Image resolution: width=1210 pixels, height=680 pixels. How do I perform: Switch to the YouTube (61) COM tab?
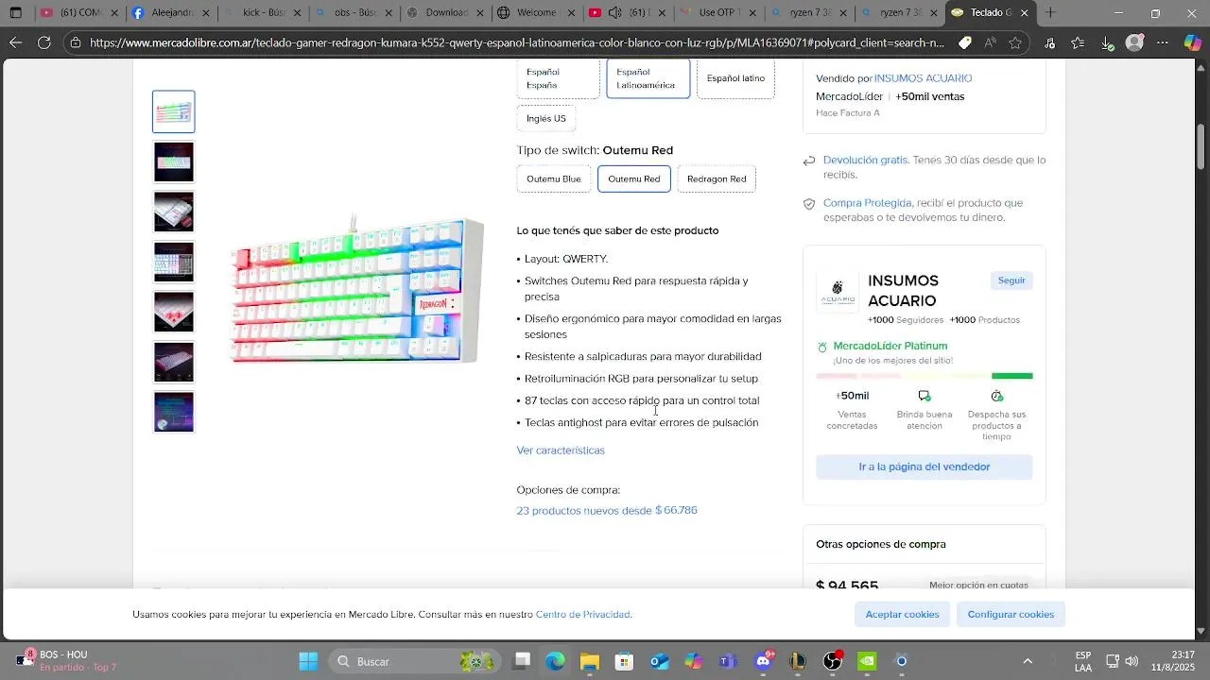(79, 13)
